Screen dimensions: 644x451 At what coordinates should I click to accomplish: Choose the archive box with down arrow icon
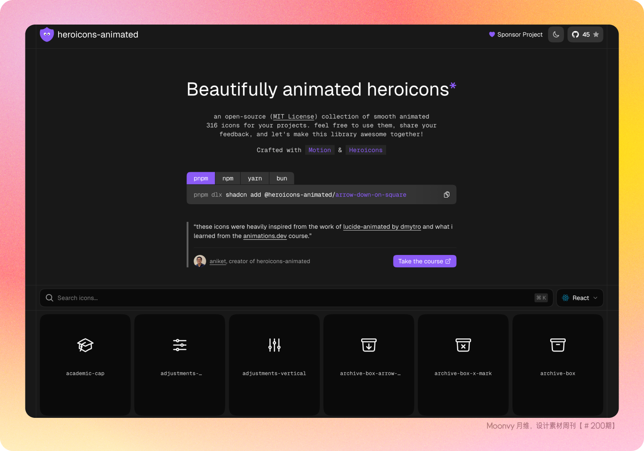pyautogui.click(x=369, y=345)
